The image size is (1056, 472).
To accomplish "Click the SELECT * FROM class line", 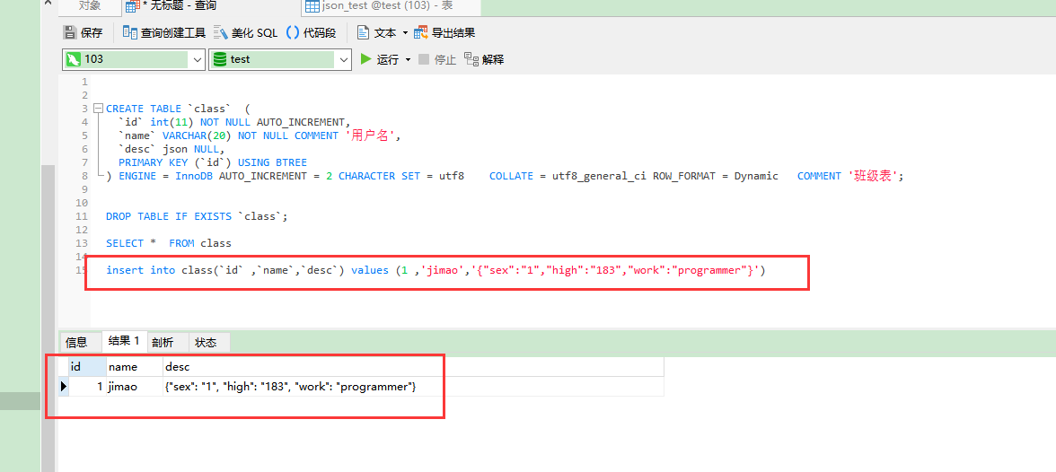I will point(169,243).
